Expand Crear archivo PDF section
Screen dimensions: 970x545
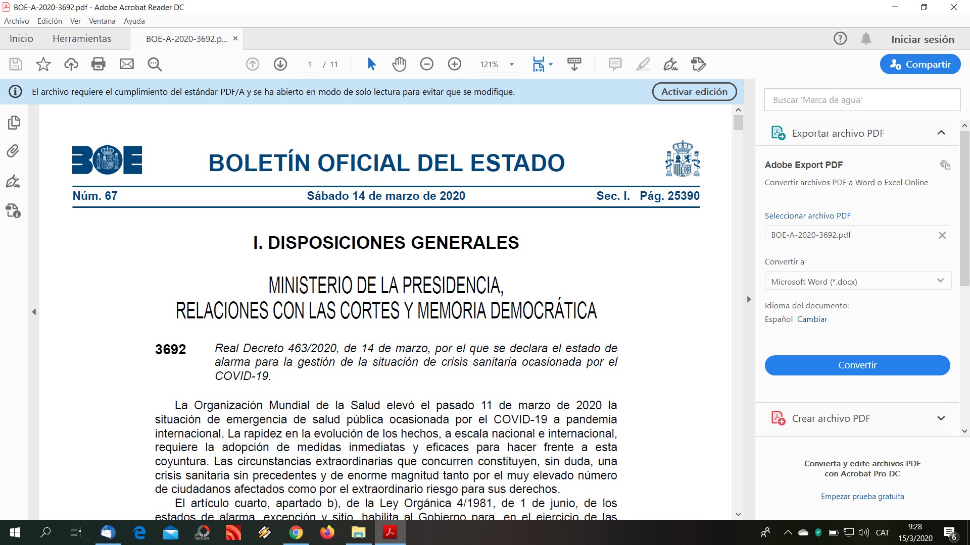(941, 418)
